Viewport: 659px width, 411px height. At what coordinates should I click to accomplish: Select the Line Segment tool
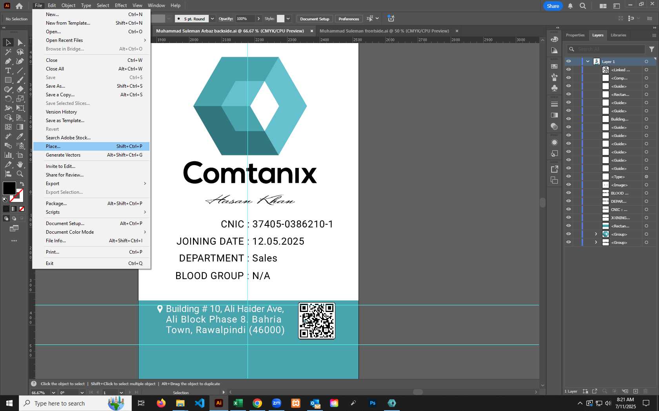[20, 70]
